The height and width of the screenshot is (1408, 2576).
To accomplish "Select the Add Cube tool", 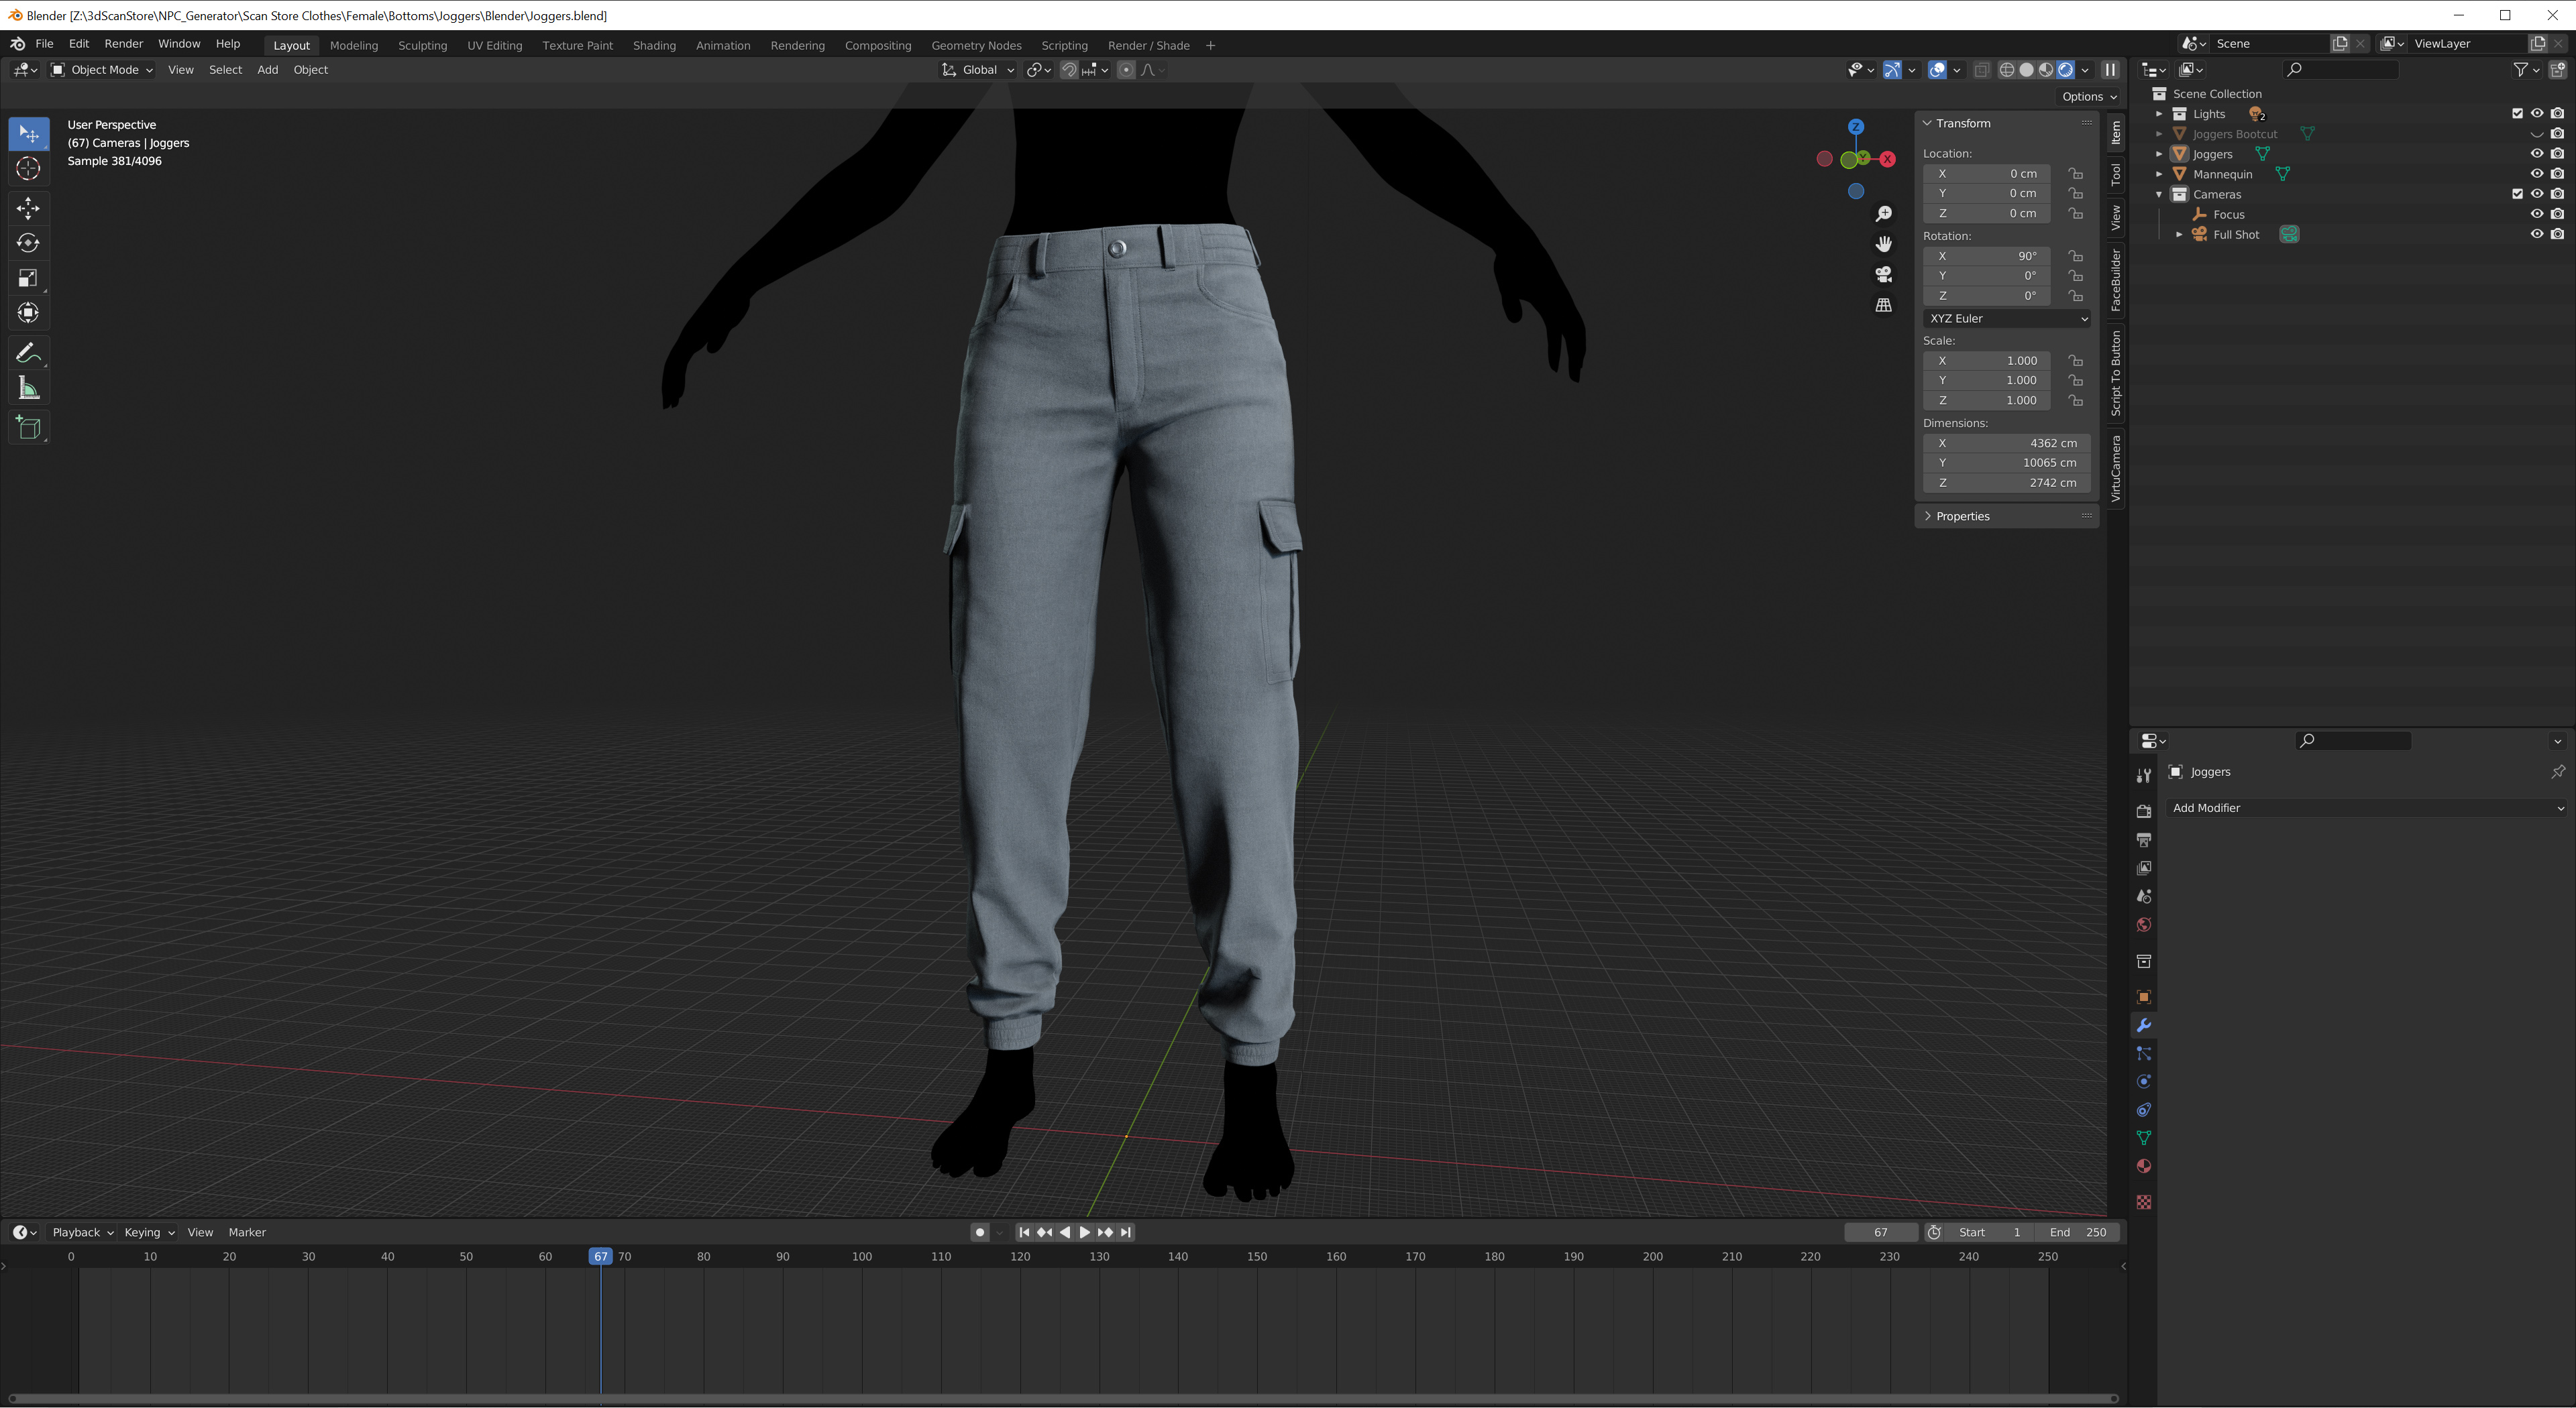I will tap(28, 428).
